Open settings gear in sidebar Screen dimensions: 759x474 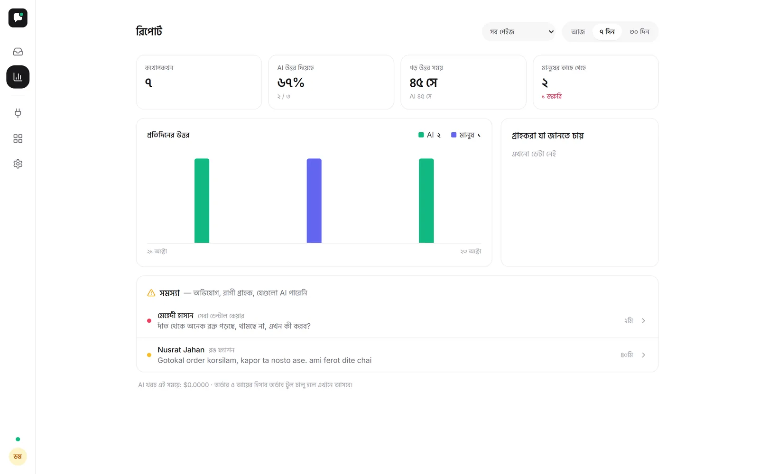pyautogui.click(x=18, y=164)
